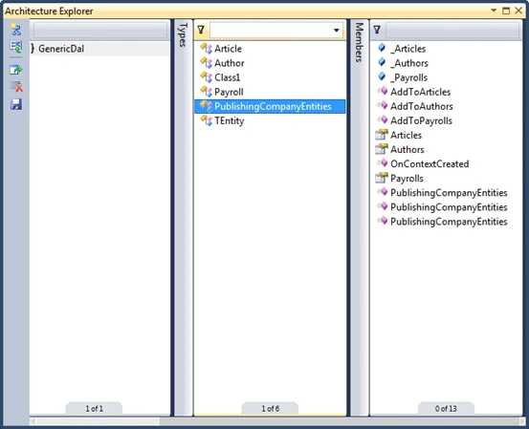Select the _Articles field member
This screenshot has width=529, height=429.
tap(408, 49)
